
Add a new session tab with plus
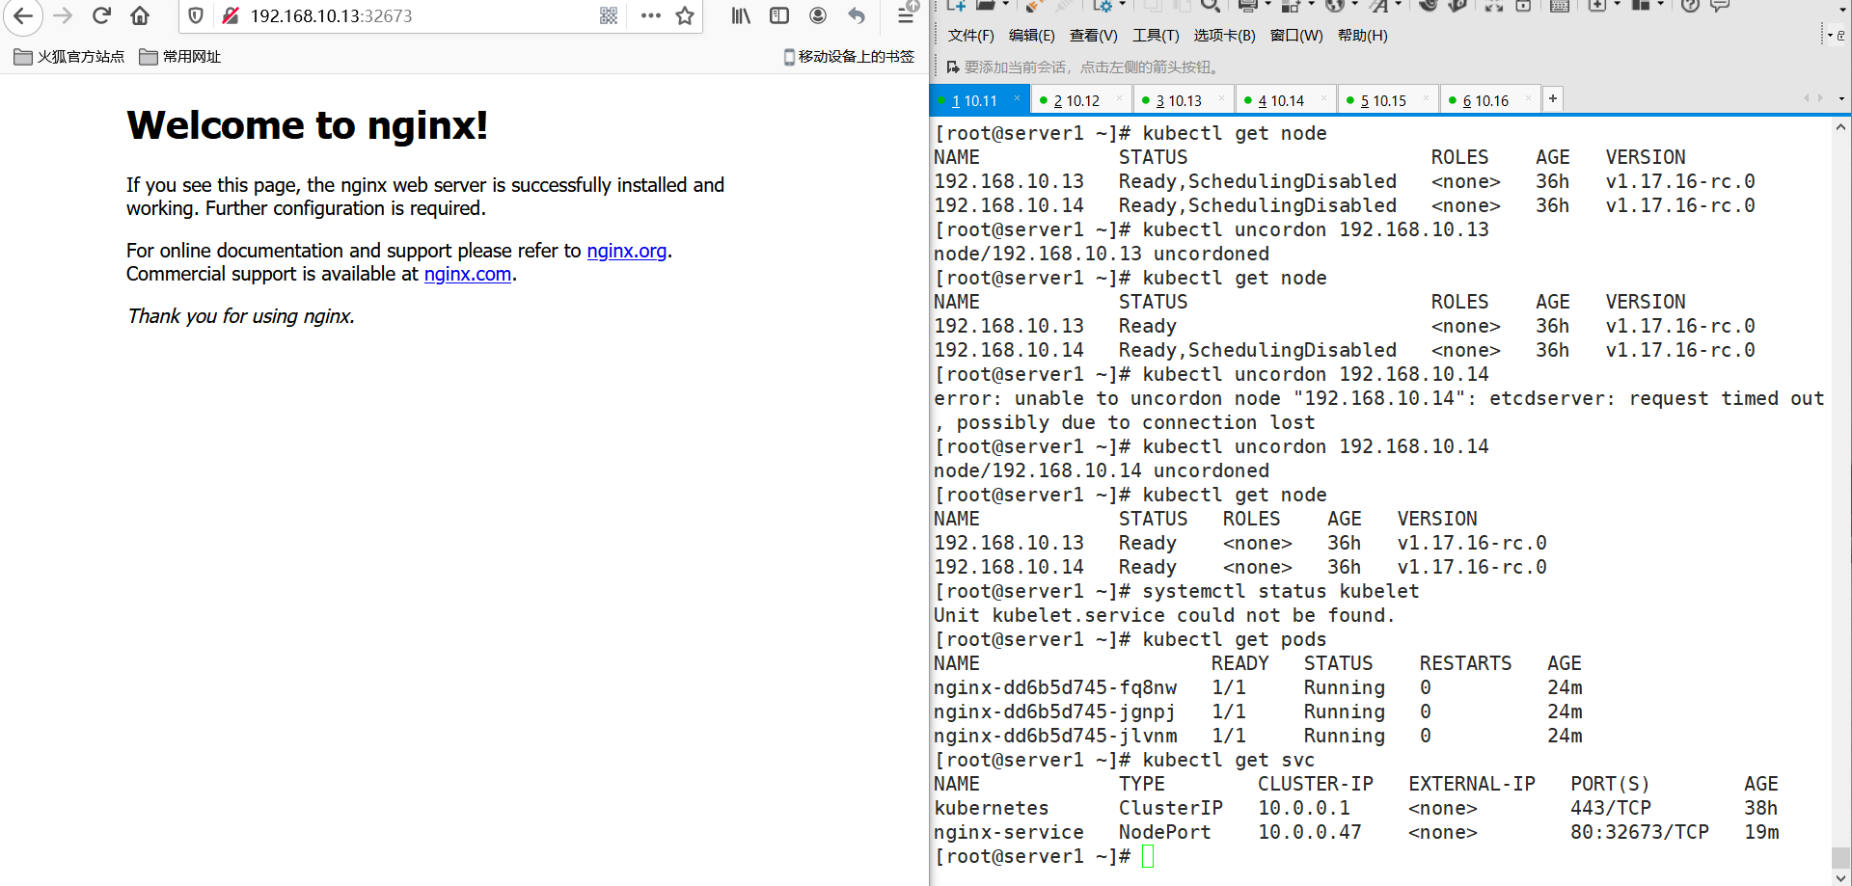pos(1553,98)
